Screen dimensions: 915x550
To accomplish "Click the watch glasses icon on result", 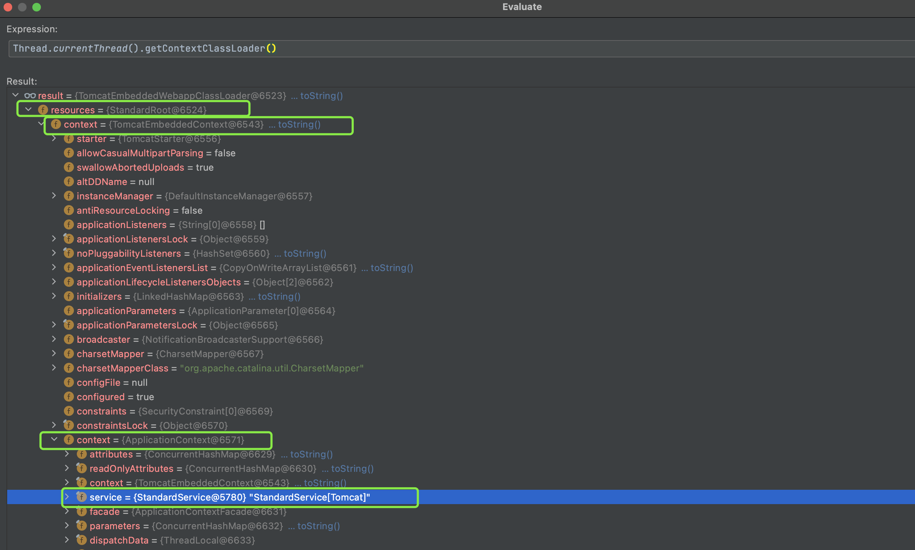I will 30,96.
